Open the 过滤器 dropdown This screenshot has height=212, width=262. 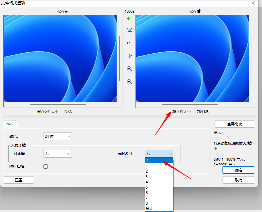(57, 154)
